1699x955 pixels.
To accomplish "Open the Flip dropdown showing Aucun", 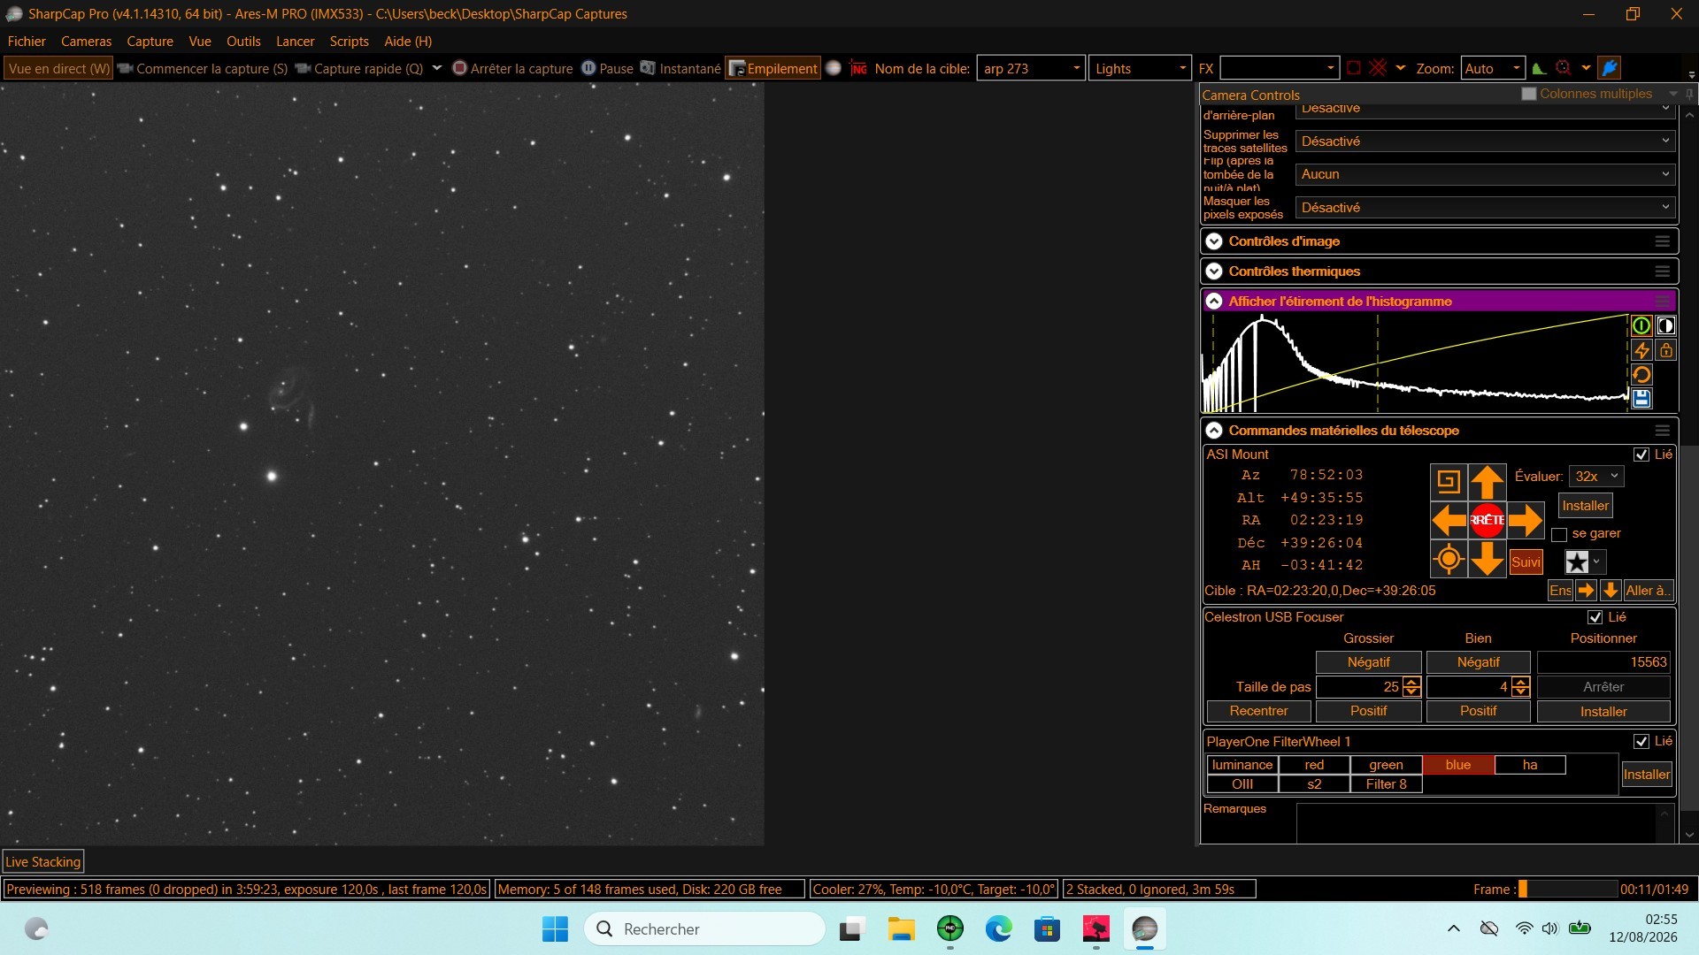I will pos(1486,174).
